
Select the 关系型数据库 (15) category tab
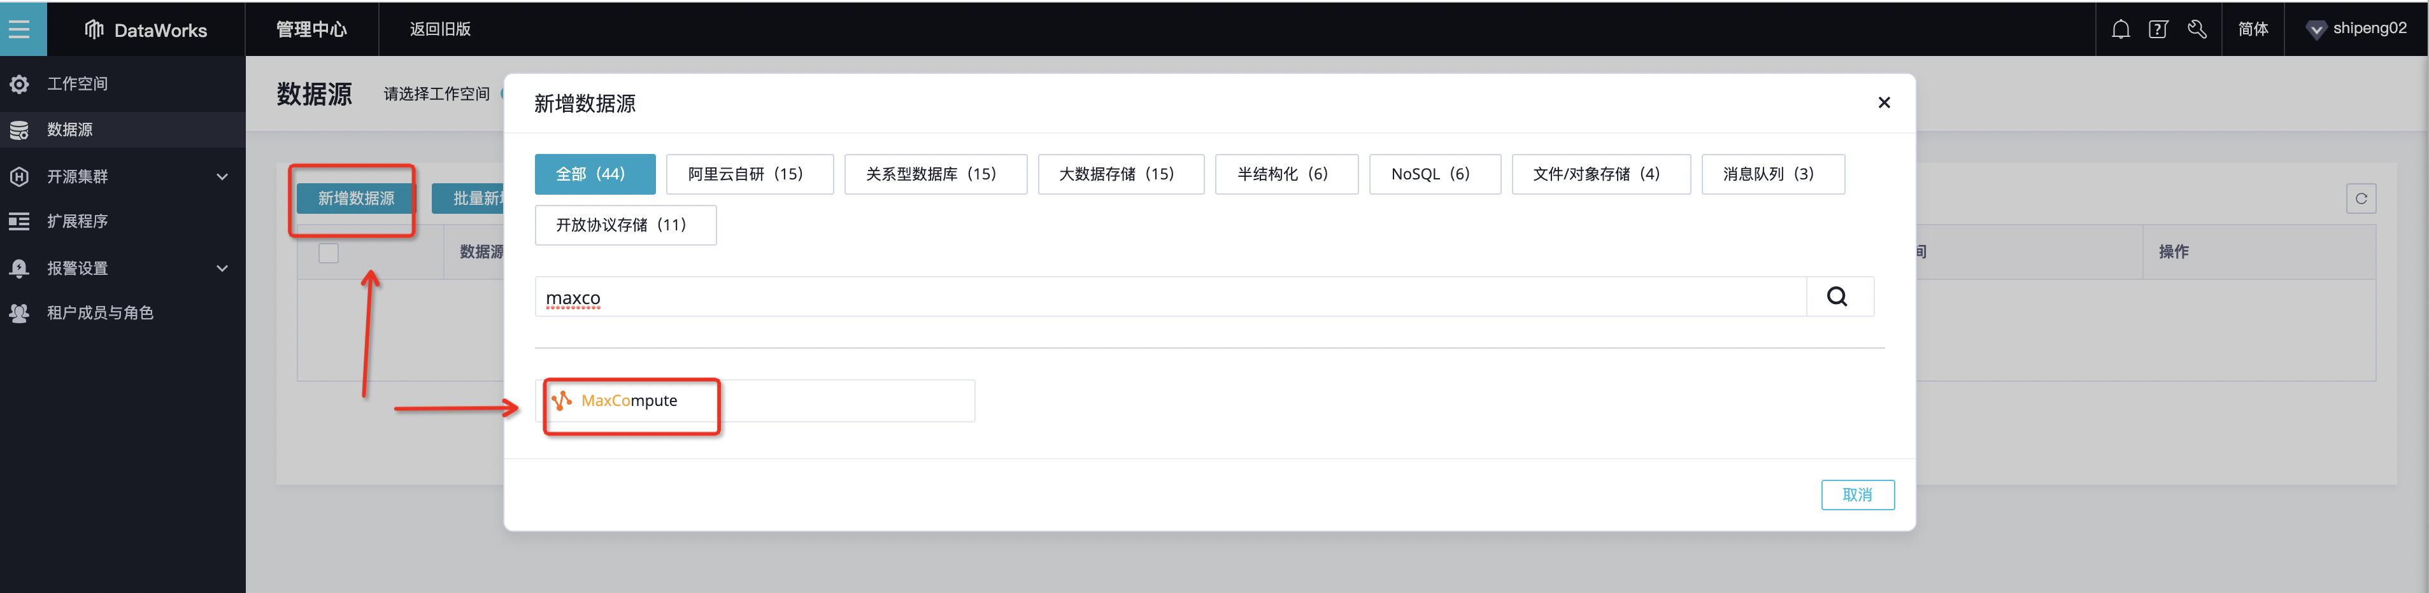(936, 174)
